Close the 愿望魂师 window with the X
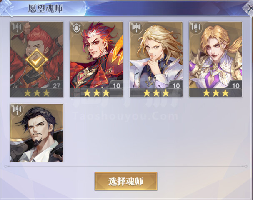 point(249,9)
